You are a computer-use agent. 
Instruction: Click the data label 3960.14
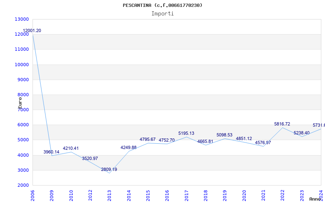click(52, 152)
